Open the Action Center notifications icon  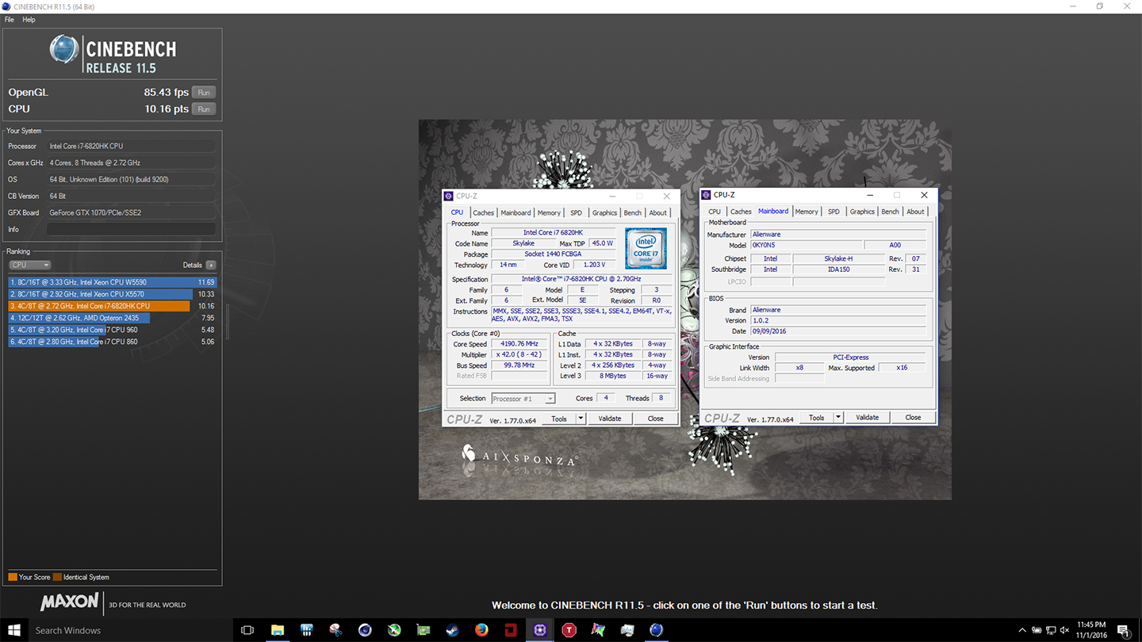tap(1124, 631)
